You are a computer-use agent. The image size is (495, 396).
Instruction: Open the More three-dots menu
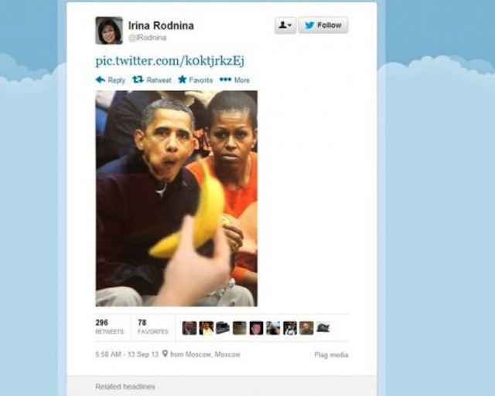coord(225,80)
